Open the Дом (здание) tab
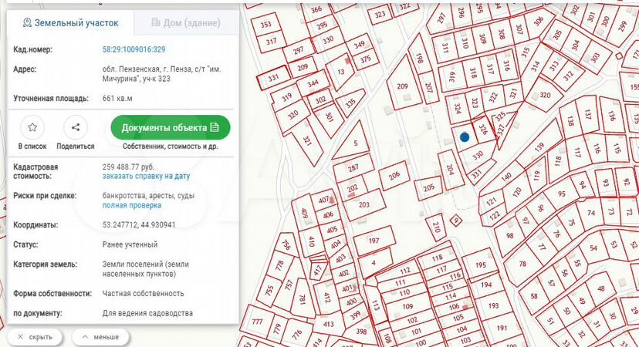 [186, 23]
